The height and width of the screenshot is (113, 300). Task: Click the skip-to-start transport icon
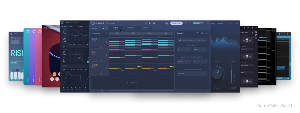point(146,23)
